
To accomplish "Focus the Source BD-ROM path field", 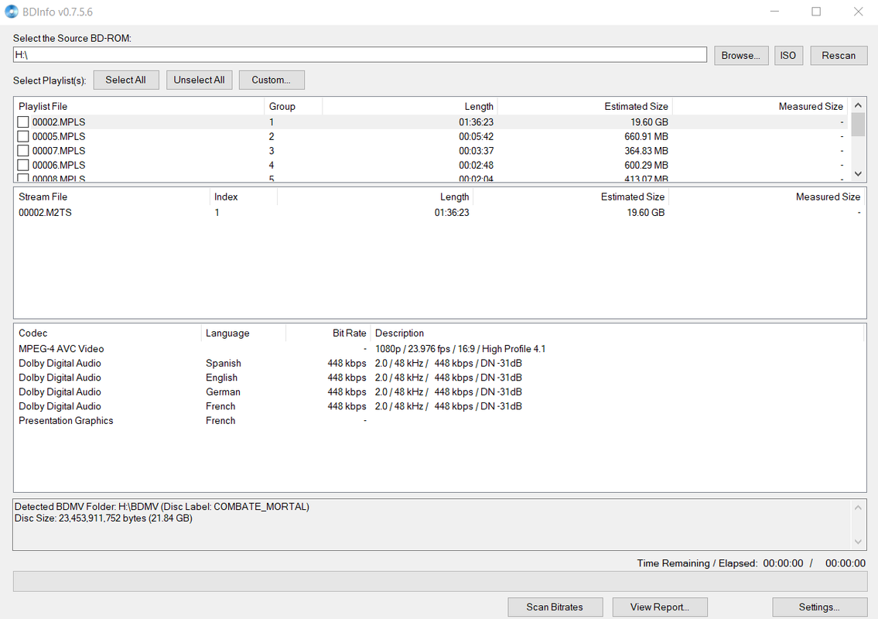I will click(360, 55).
